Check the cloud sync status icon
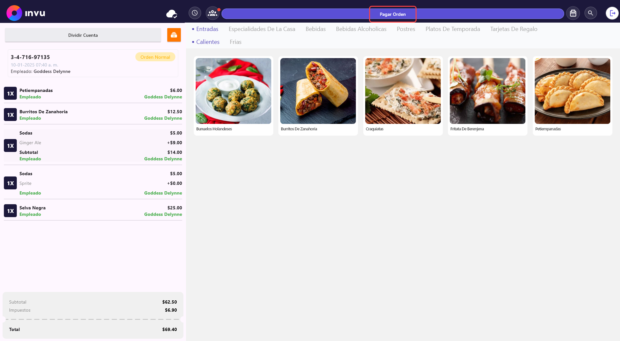620x341 pixels. pyautogui.click(x=171, y=14)
